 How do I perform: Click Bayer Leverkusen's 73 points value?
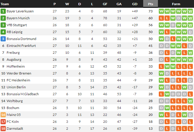click(150, 11)
